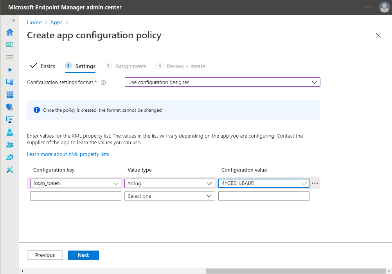Click the Value type column header
Screen dimensions: 392x274
point(140,170)
